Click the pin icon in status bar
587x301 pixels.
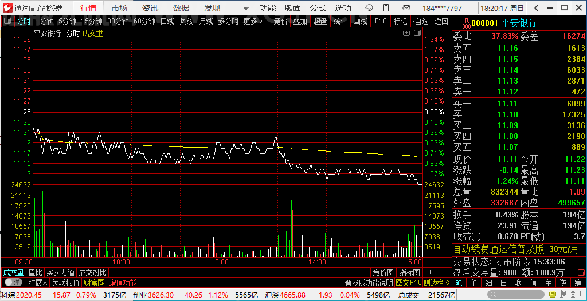580,295
